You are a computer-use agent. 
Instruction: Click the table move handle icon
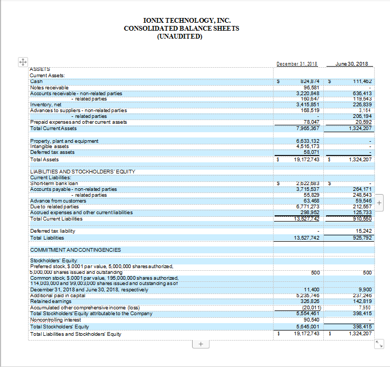tap(23, 62)
